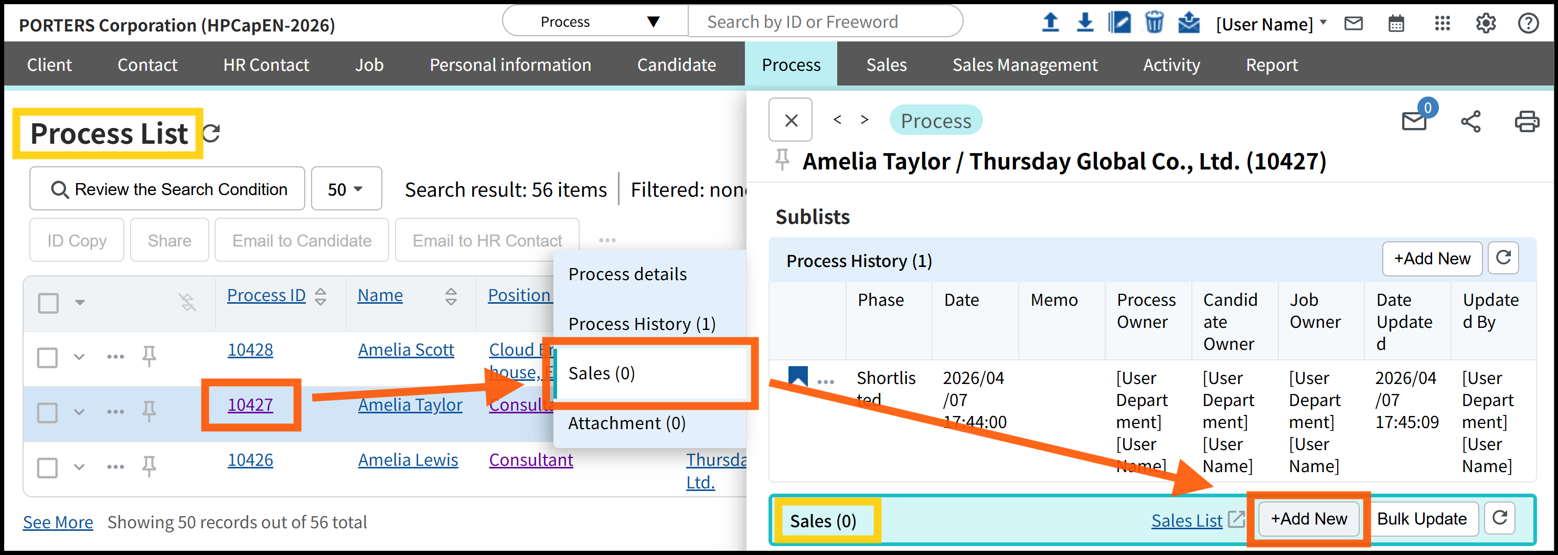Pin the Amelia Scott process row

[149, 356]
